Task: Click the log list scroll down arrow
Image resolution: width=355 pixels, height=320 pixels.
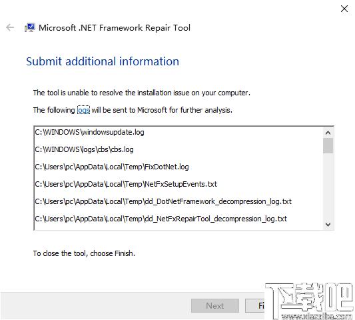Action: 328,225
